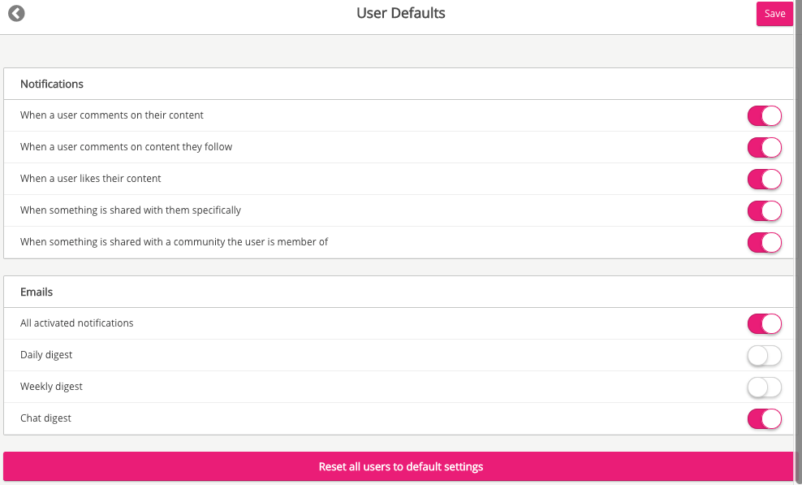Viewport: 802px width, 485px height.
Task: Click the 'Daily digest' label text
Action: [x=46, y=355]
